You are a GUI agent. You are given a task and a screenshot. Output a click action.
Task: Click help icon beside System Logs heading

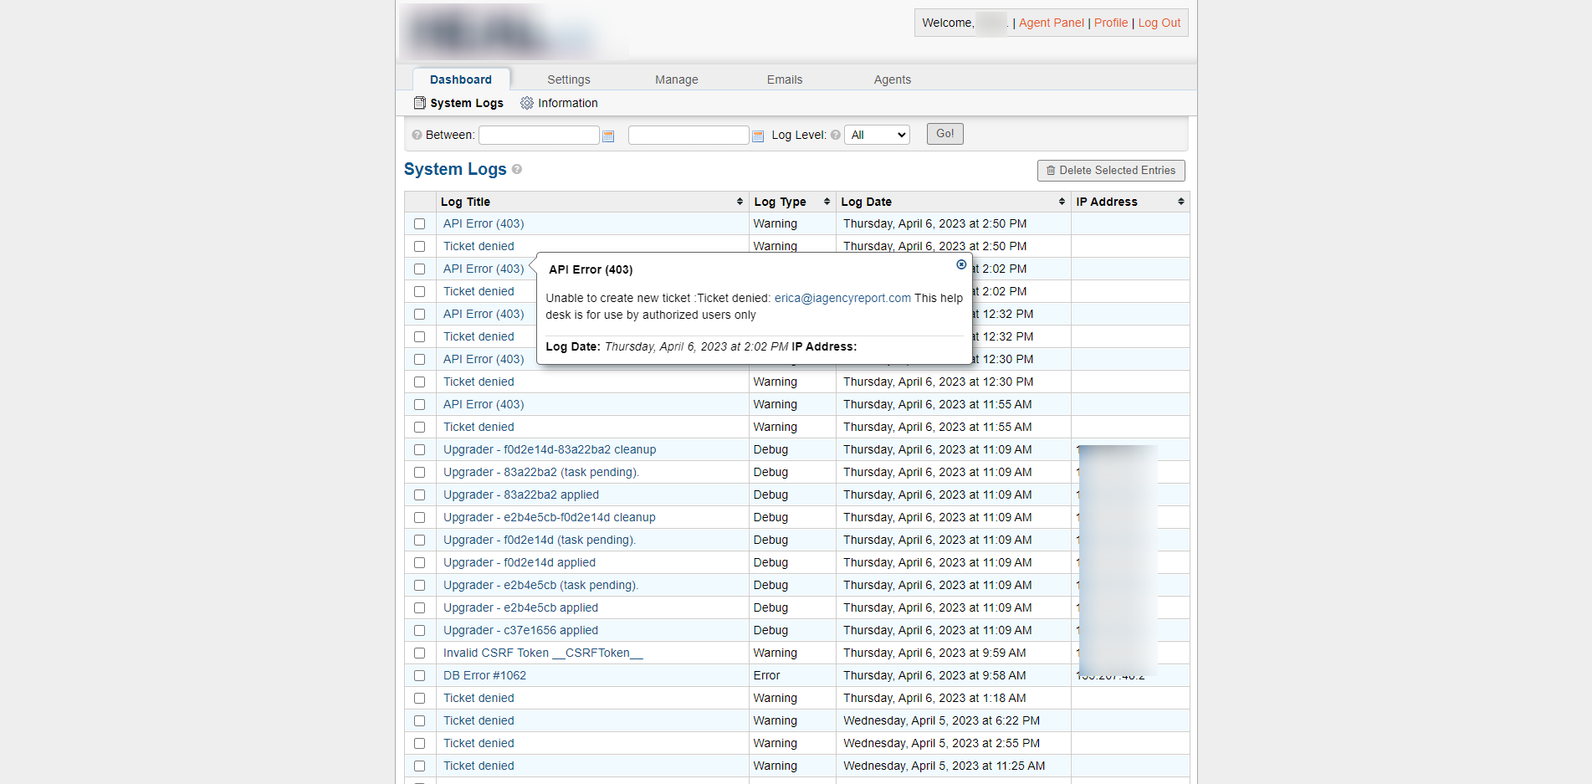pyautogui.click(x=517, y=169)
